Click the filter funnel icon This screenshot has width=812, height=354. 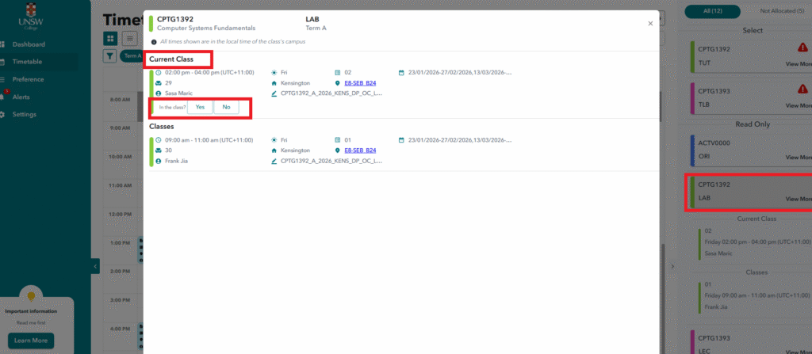(x=109, y=56)
